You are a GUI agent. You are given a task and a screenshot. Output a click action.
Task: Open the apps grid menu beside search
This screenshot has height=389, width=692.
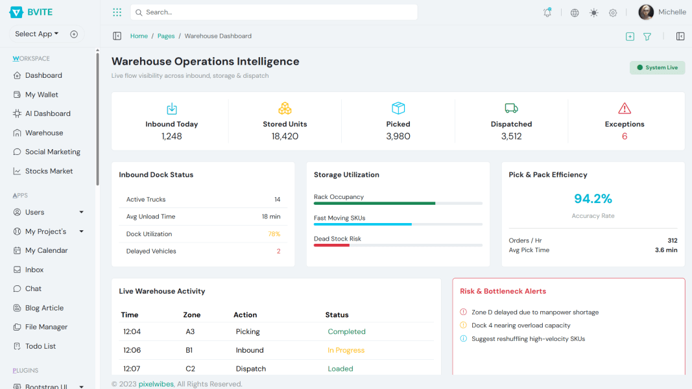click(x=117, y=12)
